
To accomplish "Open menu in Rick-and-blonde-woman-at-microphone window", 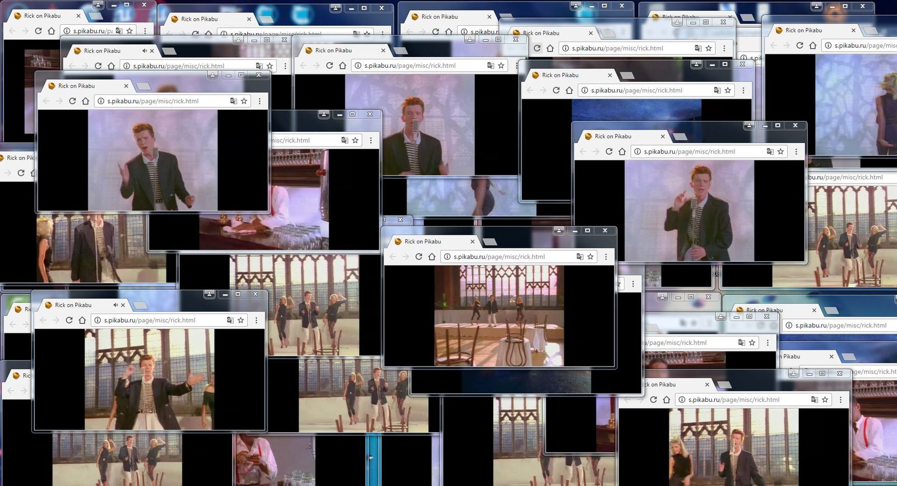I will pos(840,400).
